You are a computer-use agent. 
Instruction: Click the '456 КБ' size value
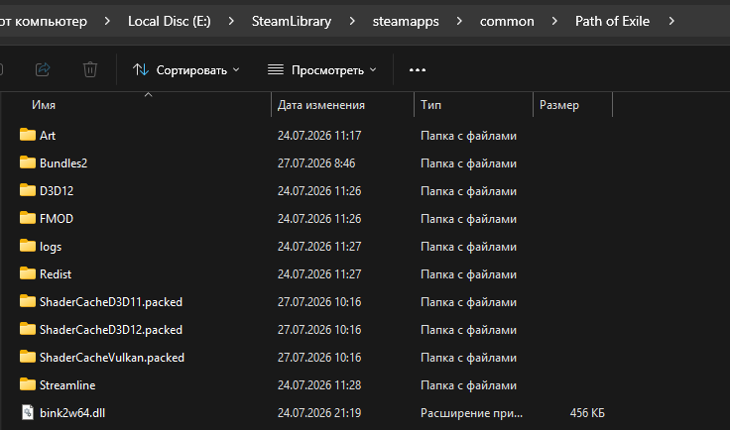587,413
